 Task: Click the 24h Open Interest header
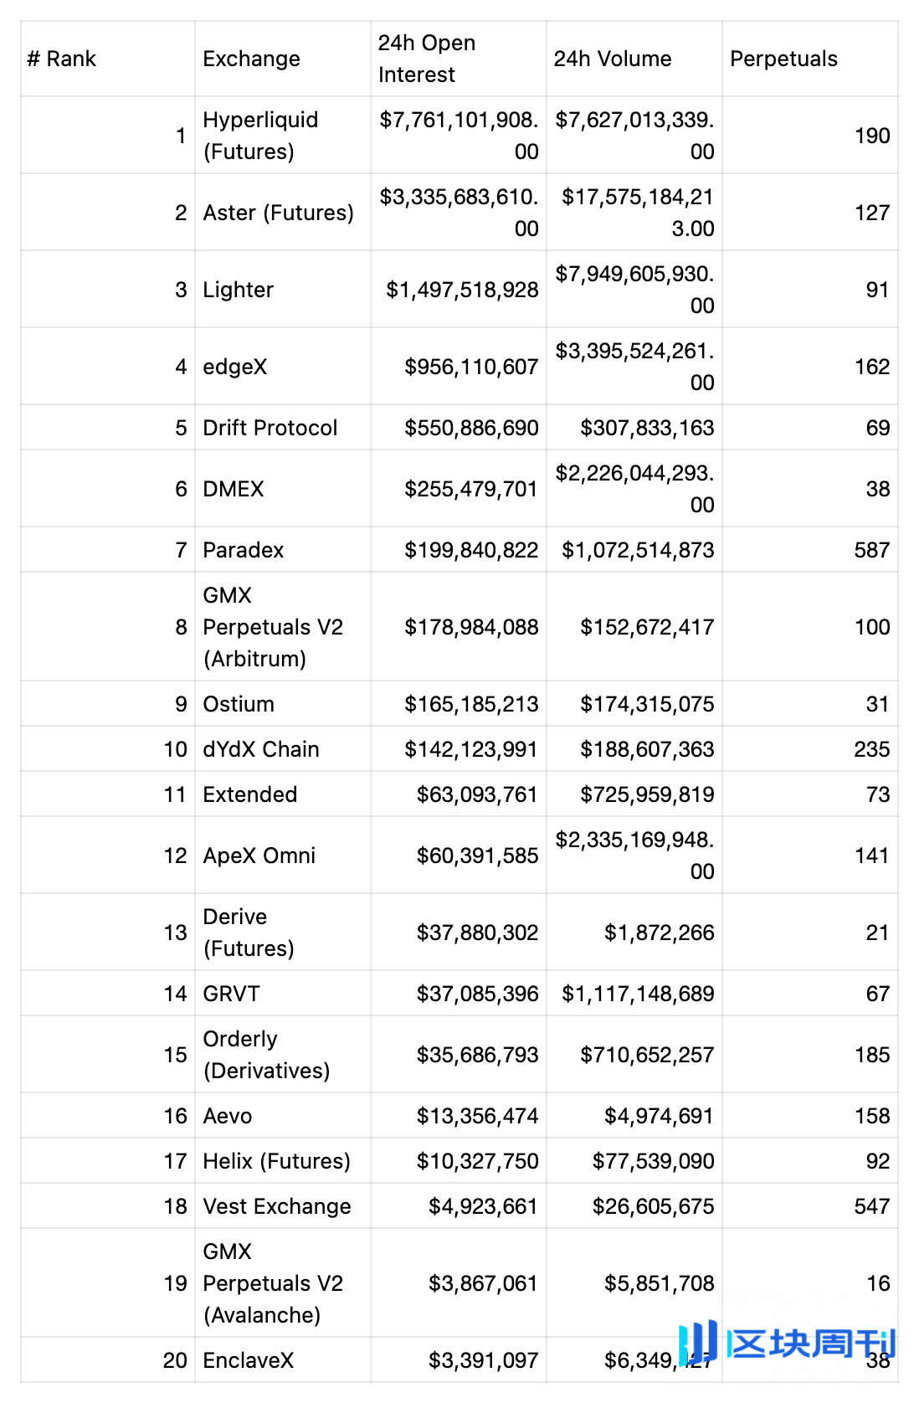(x=427, y=59)
